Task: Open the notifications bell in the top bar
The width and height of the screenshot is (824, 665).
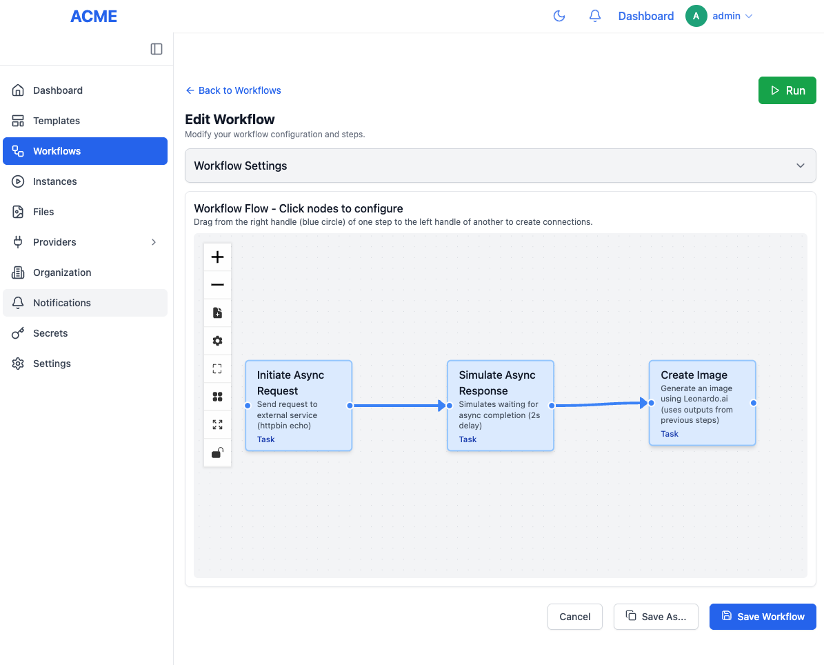Action: tap(594, 15)
